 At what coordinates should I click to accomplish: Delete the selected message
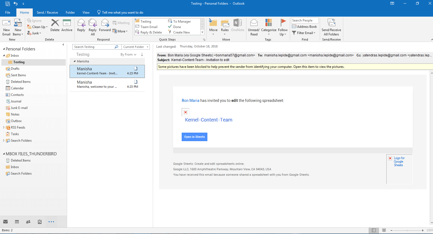[55, 25]
